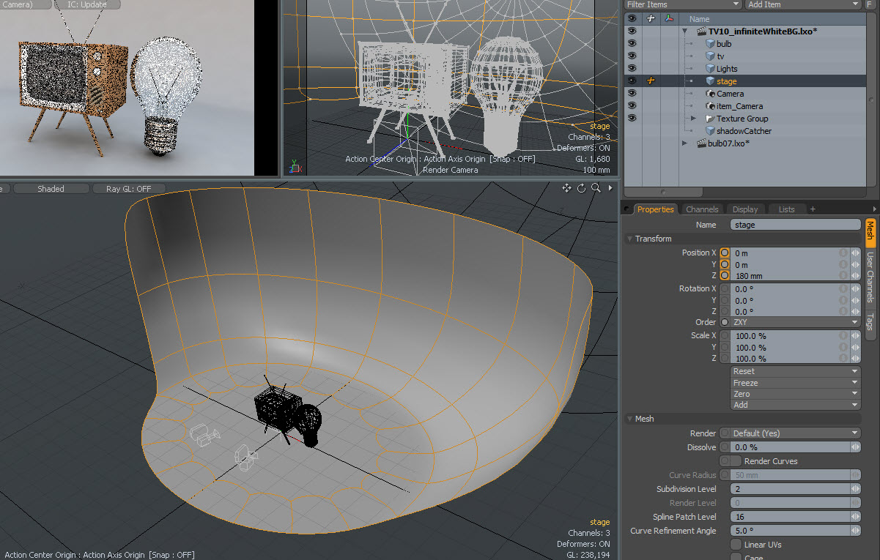Screen dimensions: 880x560
Task: Click the Shaded viewport style button
Action: point(51,189)
